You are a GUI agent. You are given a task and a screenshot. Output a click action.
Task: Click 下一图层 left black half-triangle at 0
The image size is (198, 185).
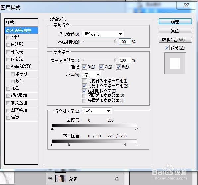tap(51, 145)
